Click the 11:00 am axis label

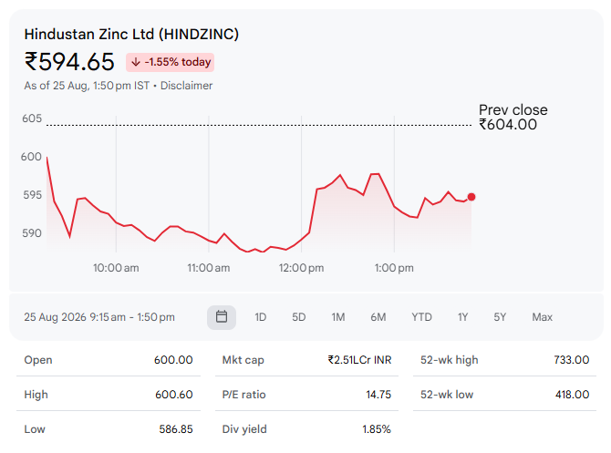[209, 268]
